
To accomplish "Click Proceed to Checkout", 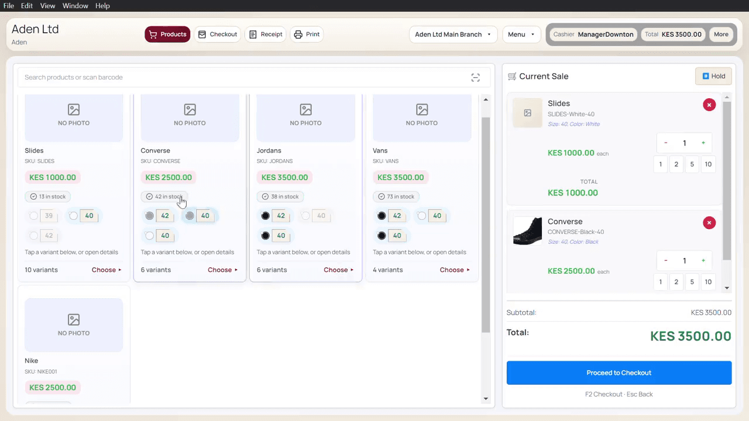I will pos(619,373).
